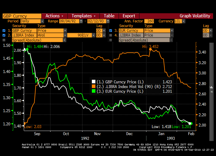Click the chart statistics icon beside the right scrollbar
The height and width of the screenshot is (156, 216).
tap(211, 87)
